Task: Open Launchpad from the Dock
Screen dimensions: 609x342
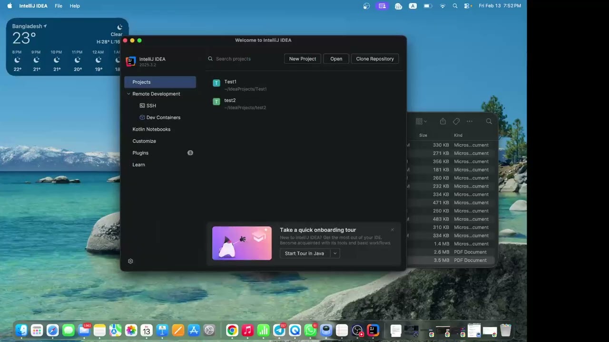Action: (x=37, y=330)
